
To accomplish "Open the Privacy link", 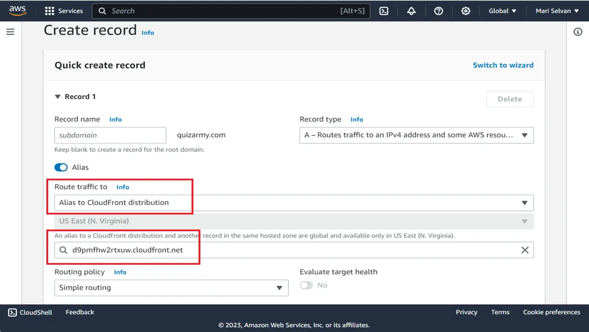I will tap(467, 312).
